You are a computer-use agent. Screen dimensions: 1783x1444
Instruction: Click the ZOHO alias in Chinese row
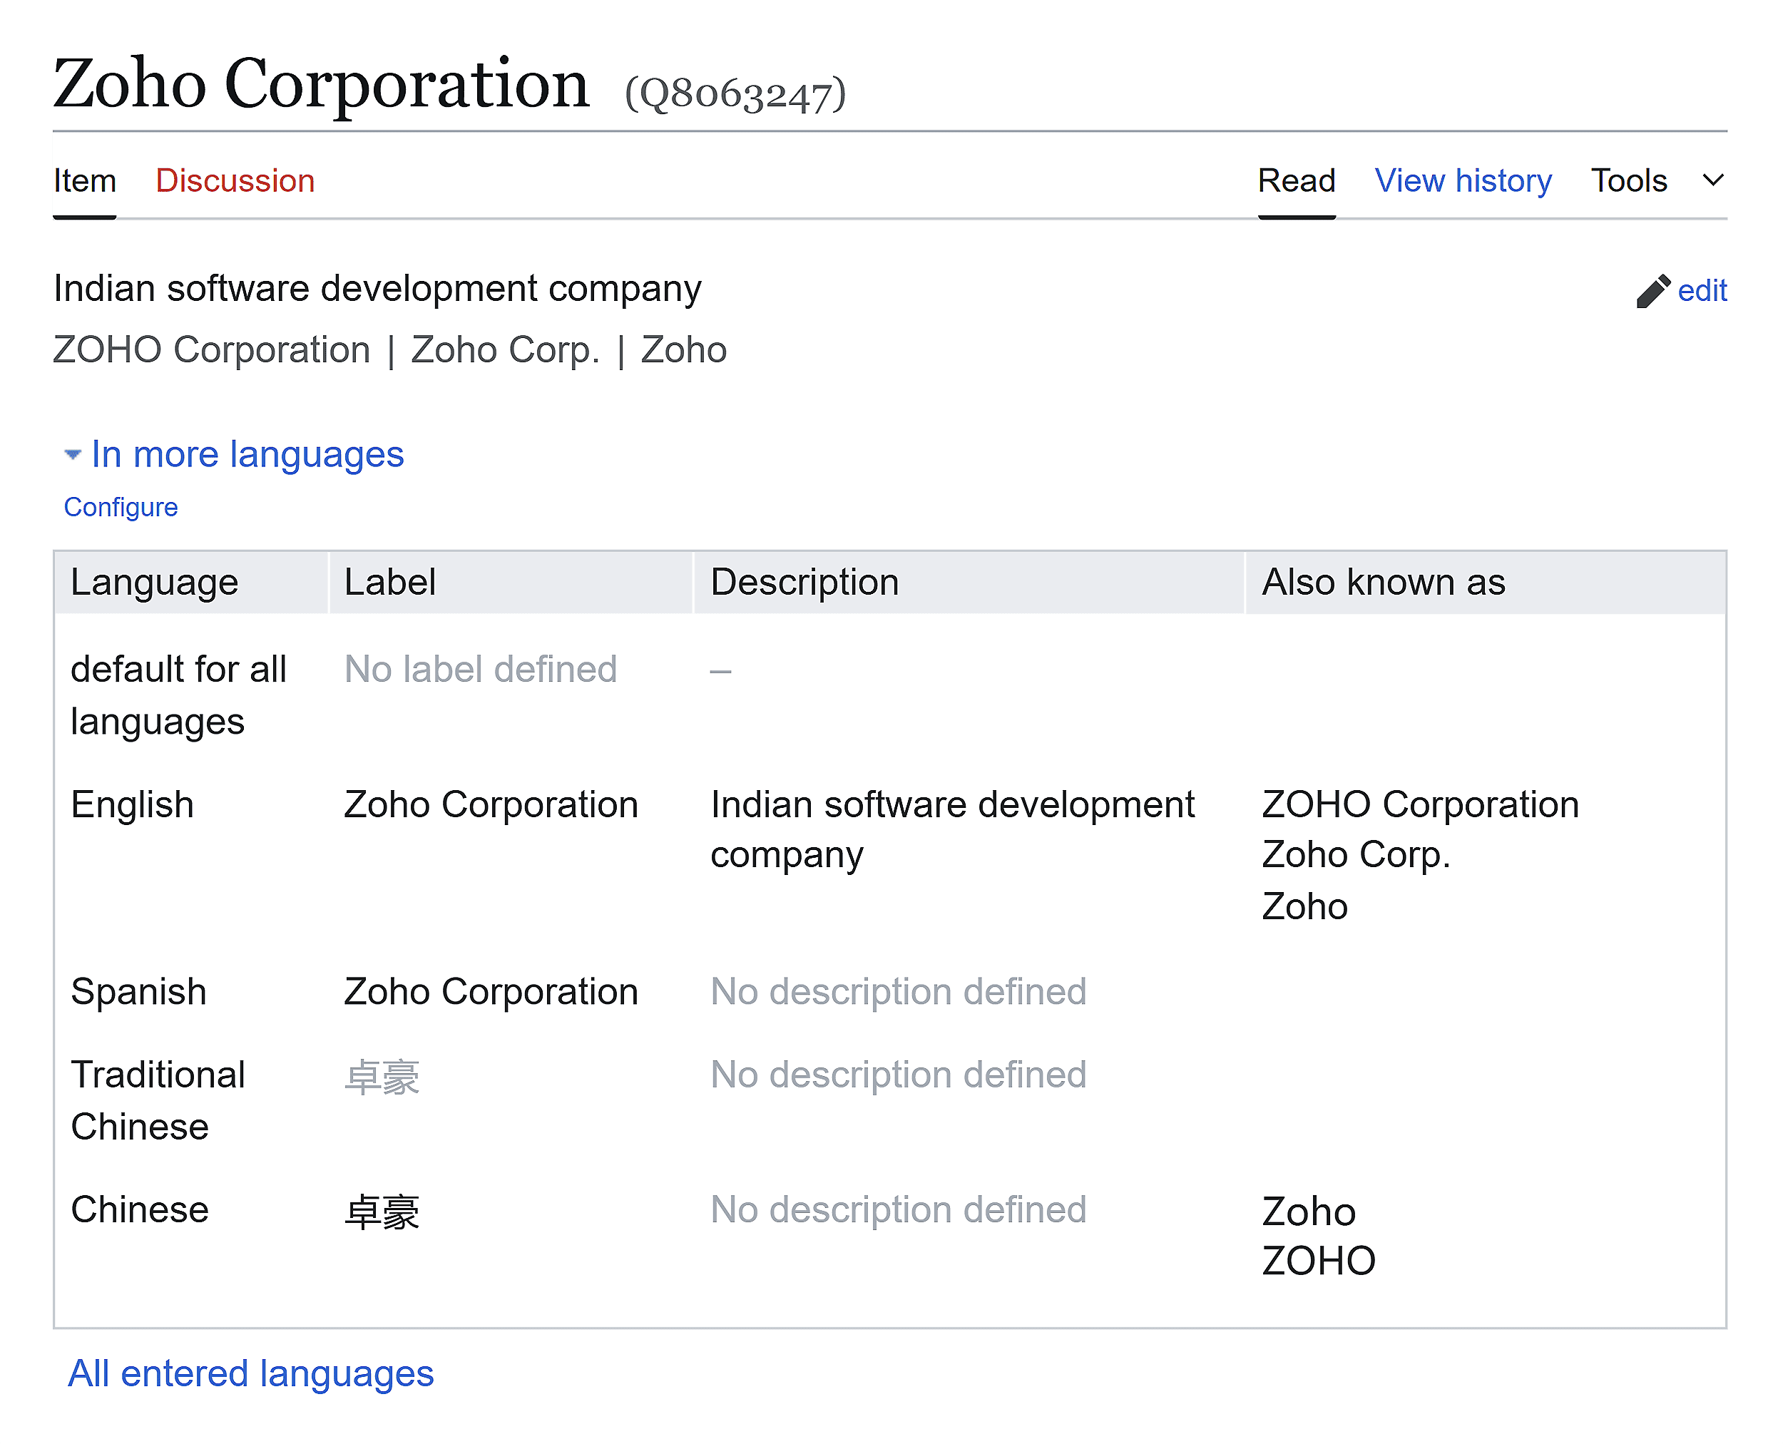pos(1319,1262)
